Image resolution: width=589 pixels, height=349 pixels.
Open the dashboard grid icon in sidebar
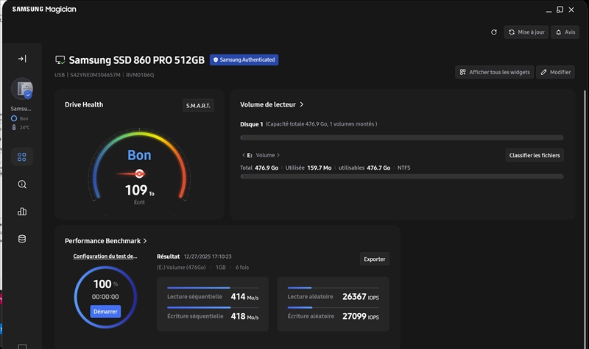(x=22, y=156)
